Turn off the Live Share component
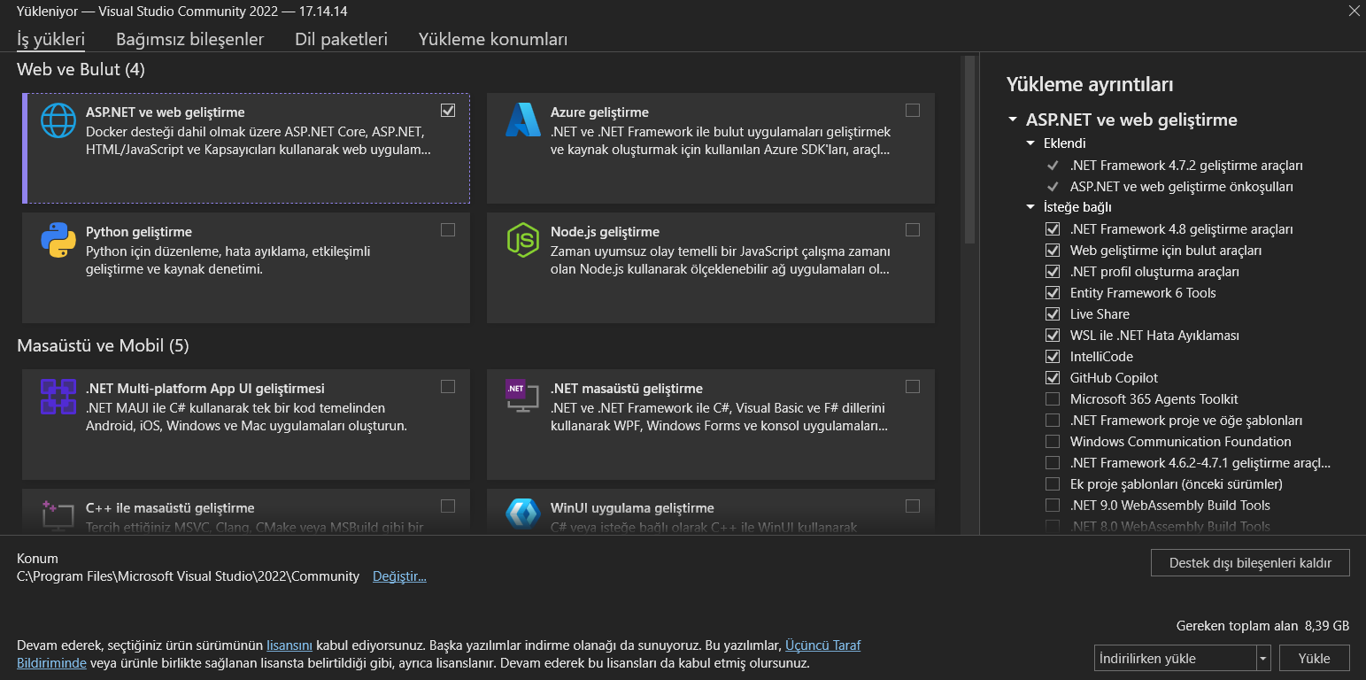This screenshot has width=1366, height=680. click(x=1053, y=314)
